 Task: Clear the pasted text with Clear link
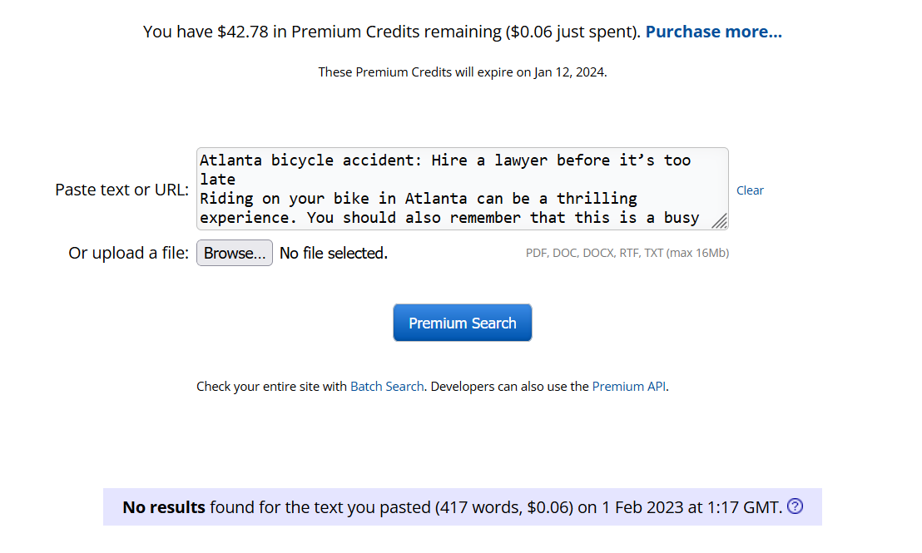(x=750, y=190)
